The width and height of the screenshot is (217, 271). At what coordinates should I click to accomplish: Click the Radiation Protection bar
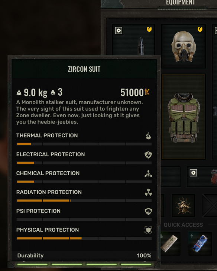[84, 201]
